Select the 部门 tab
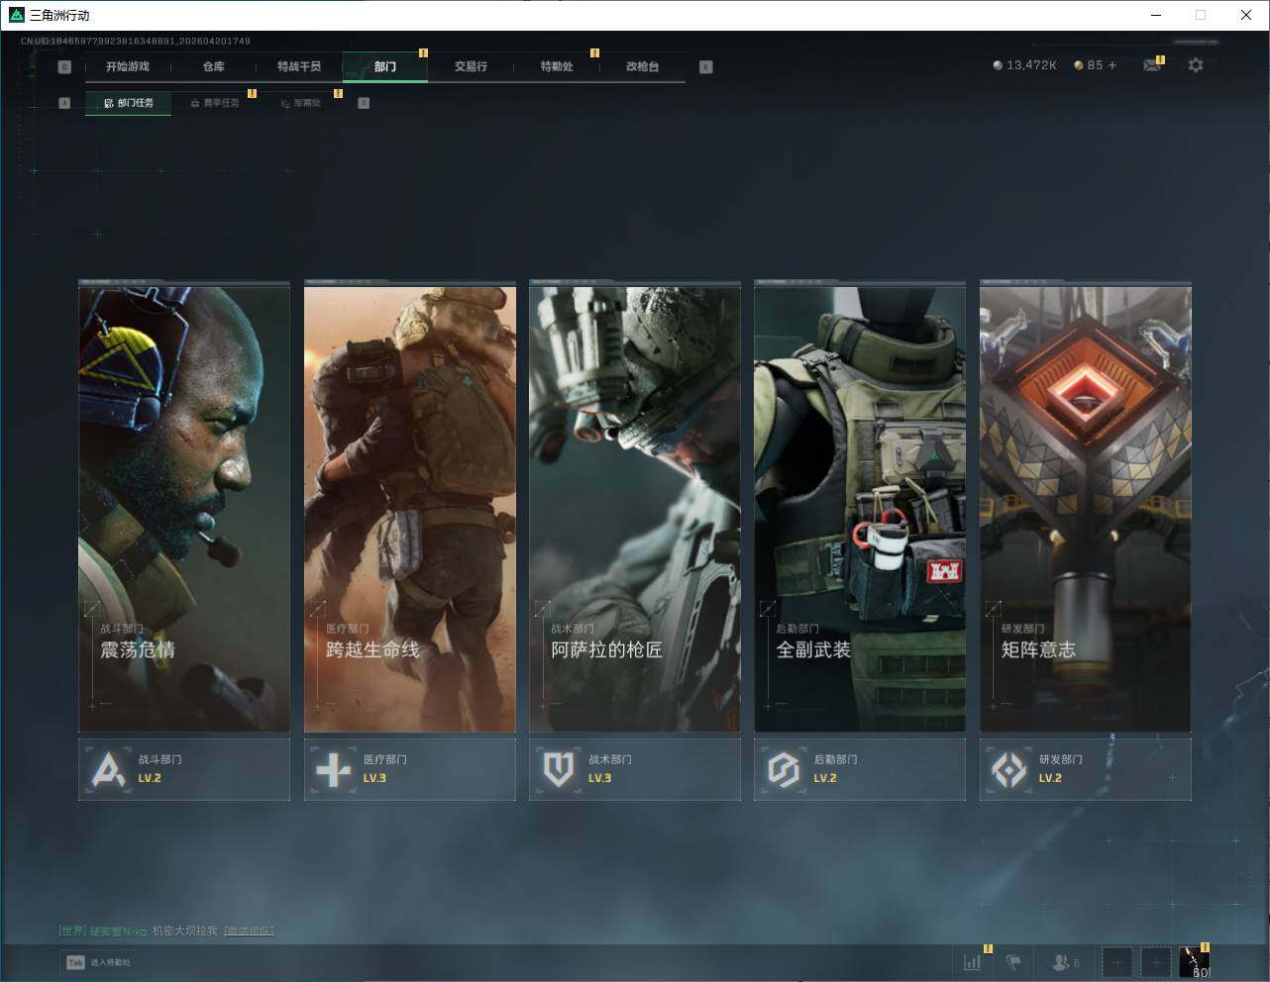Image resolution: width=1270 pixels, height=982 pixels. click(x=385, y=66)
